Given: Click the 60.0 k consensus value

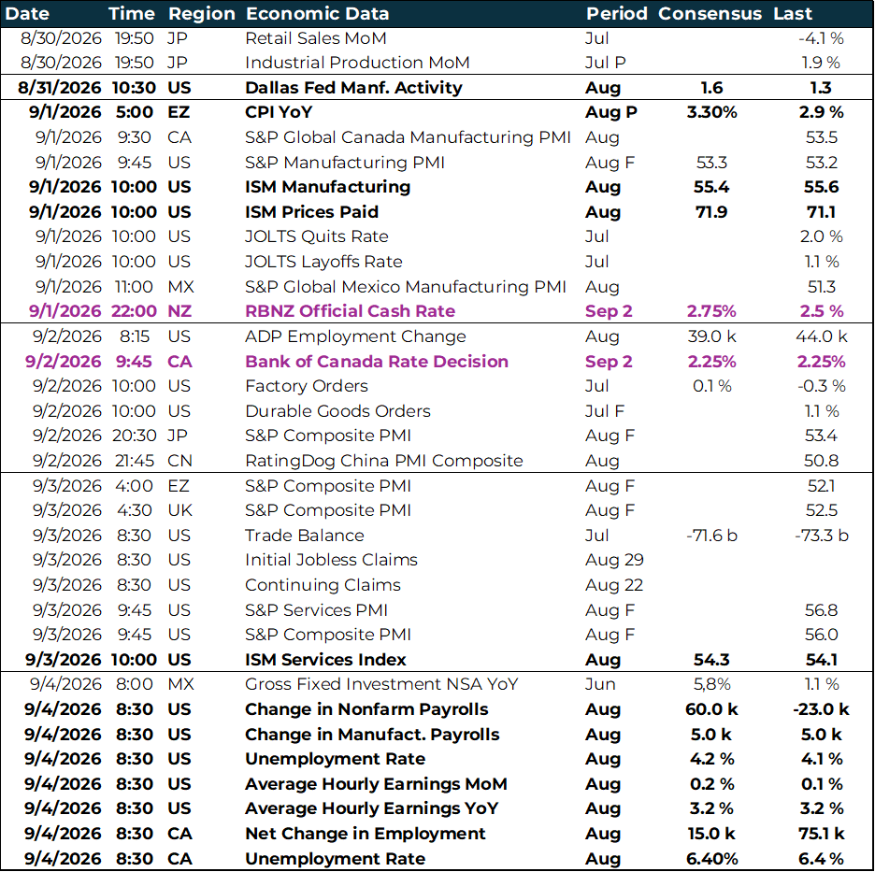Looking at the screenshot, I should (711, 709).
